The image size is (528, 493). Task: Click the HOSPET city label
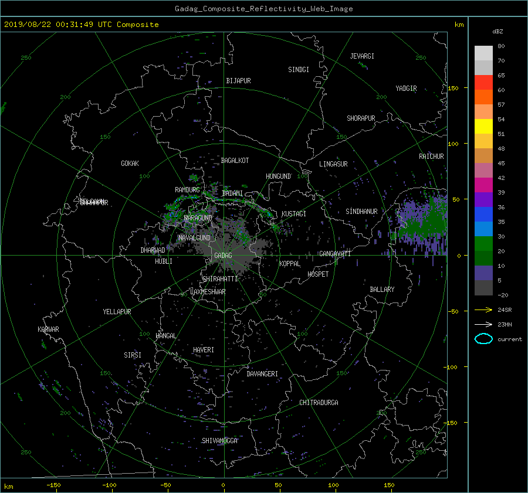click(318, 274)
